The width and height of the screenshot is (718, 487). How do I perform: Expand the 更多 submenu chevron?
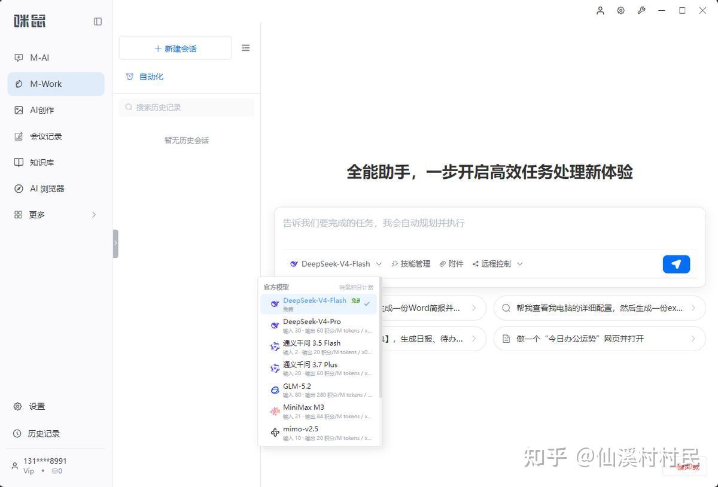click(94, 215)
